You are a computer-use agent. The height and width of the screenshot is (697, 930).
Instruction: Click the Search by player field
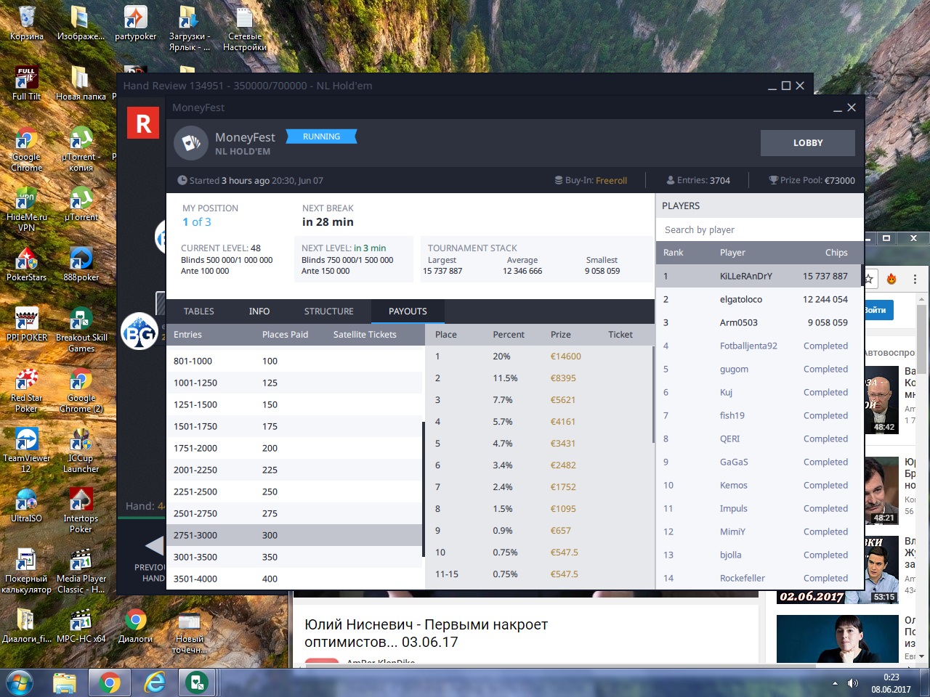760,229
